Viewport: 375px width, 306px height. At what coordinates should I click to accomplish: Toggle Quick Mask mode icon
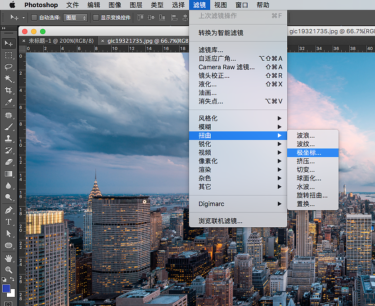coord(9,304)
